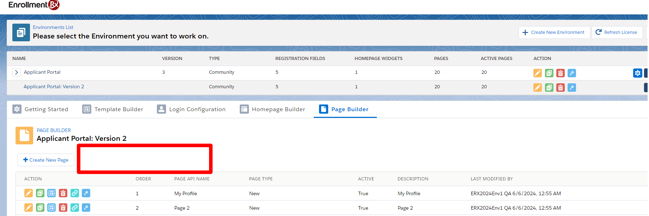Select the Homepage Builder tab
This screenshot has height=216, width=649.
[273, 109]
